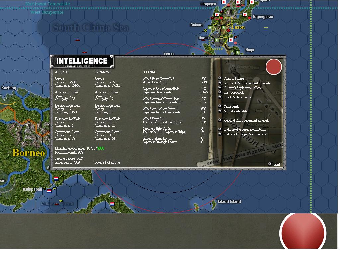Click the Northwest Temperate zone label
This screenshot has width=340, height=255.
click(47, 4)
